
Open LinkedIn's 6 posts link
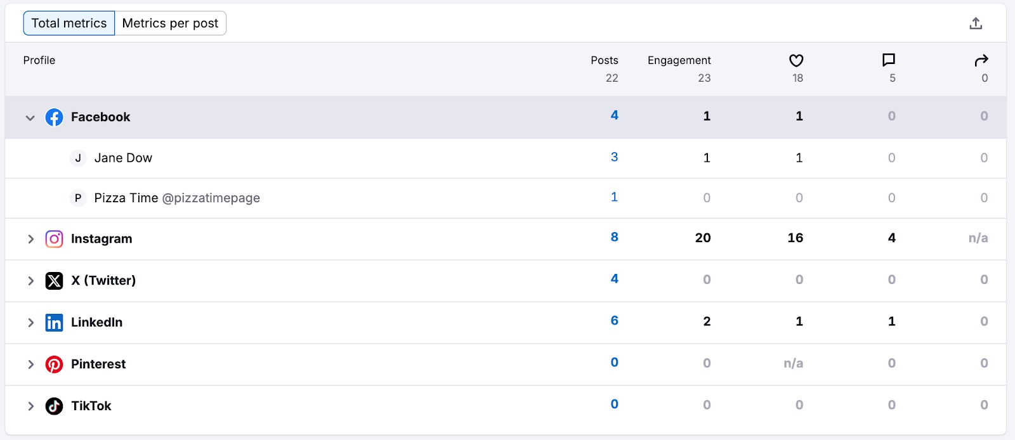point(614,321)
